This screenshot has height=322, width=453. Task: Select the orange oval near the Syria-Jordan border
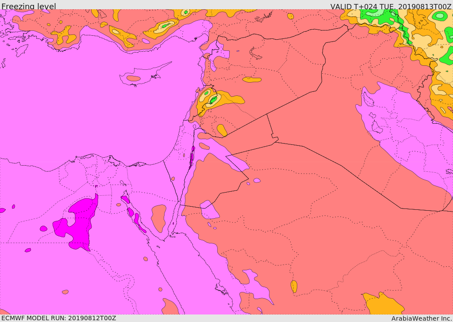222,130
